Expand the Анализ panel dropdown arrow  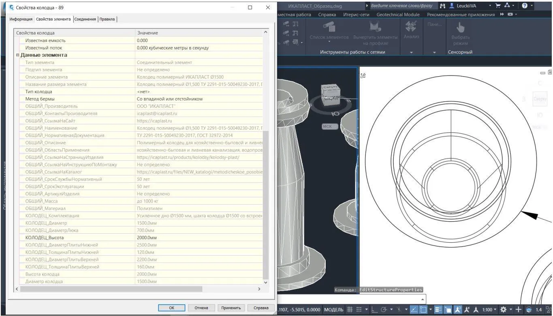point(412,52)
